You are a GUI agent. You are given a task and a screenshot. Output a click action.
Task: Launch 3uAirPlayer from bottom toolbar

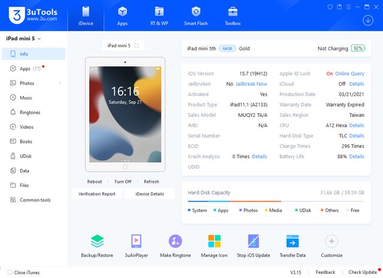[x=136, y=241]
